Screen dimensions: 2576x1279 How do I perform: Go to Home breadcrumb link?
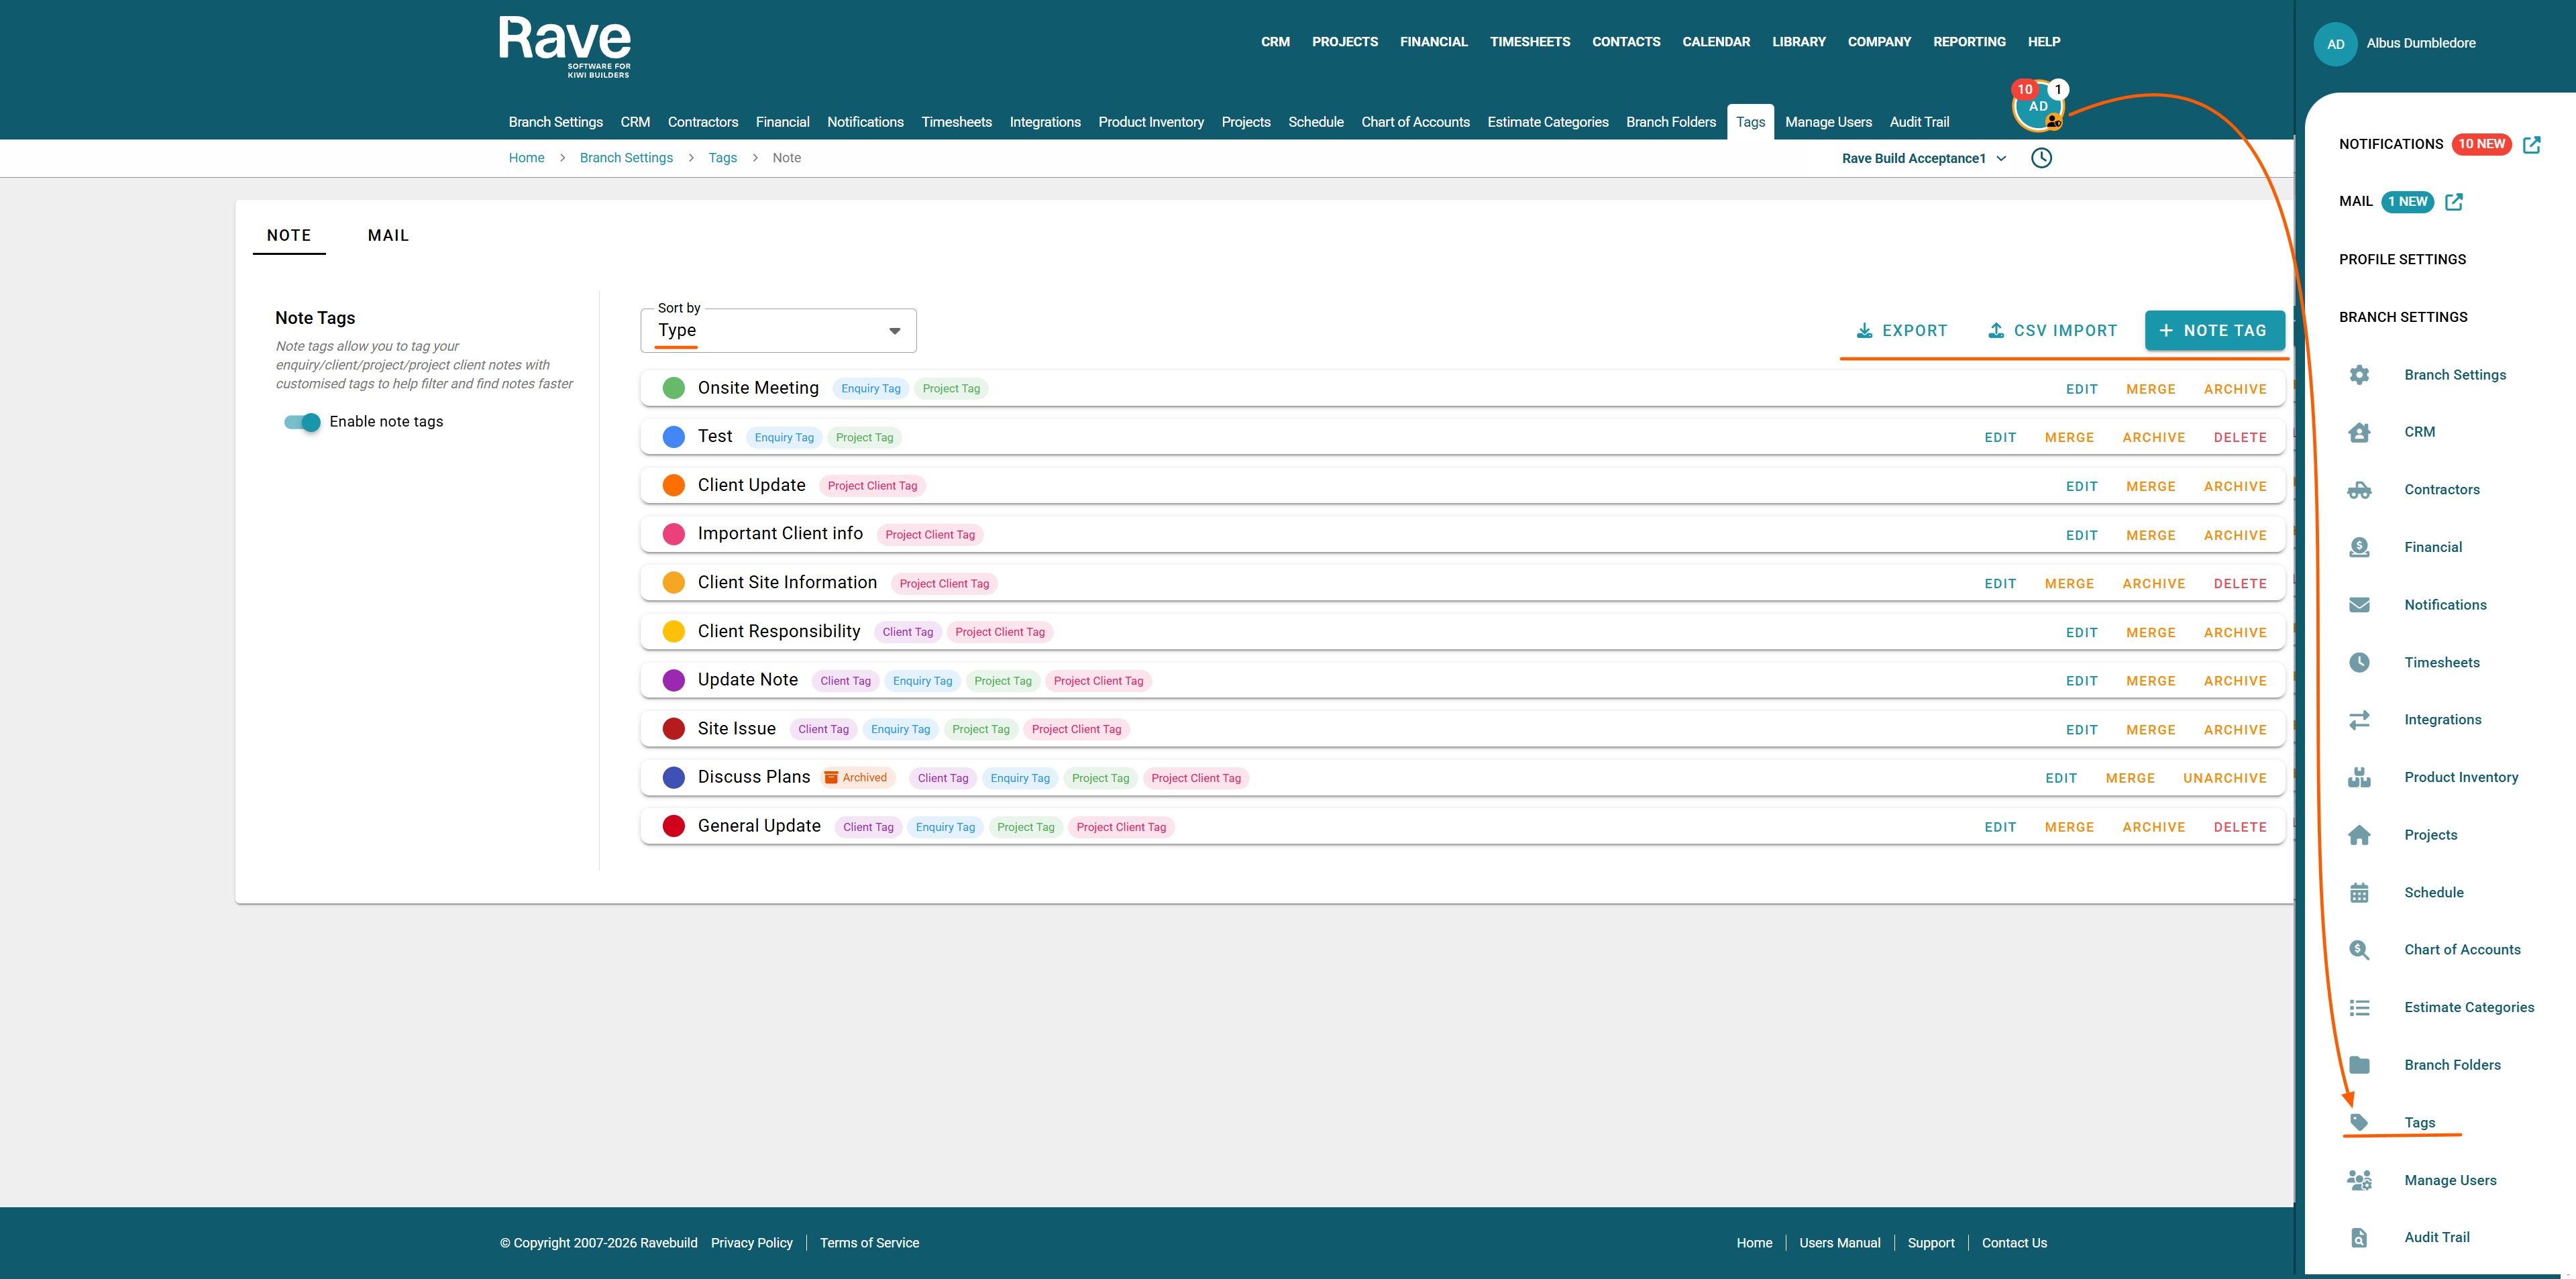(526, 158)
